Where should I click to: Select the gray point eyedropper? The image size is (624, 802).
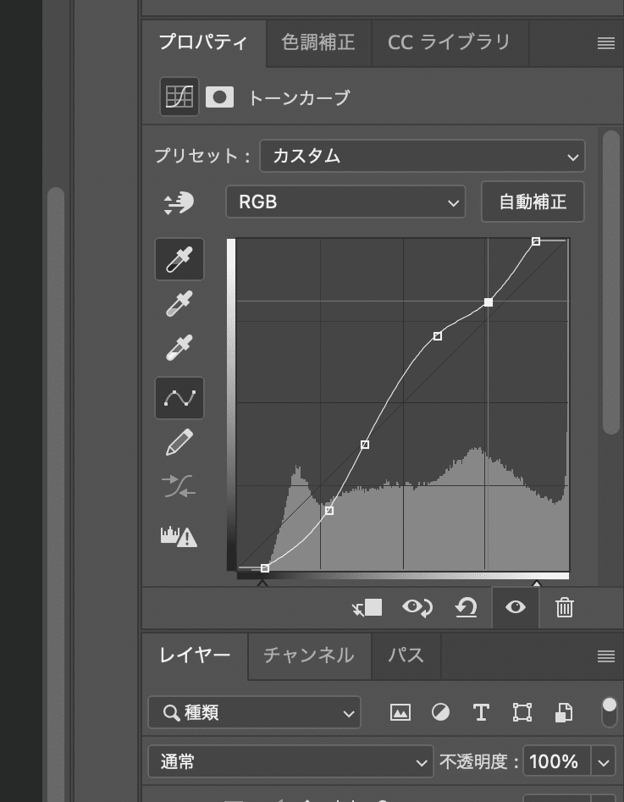point(179,304)
